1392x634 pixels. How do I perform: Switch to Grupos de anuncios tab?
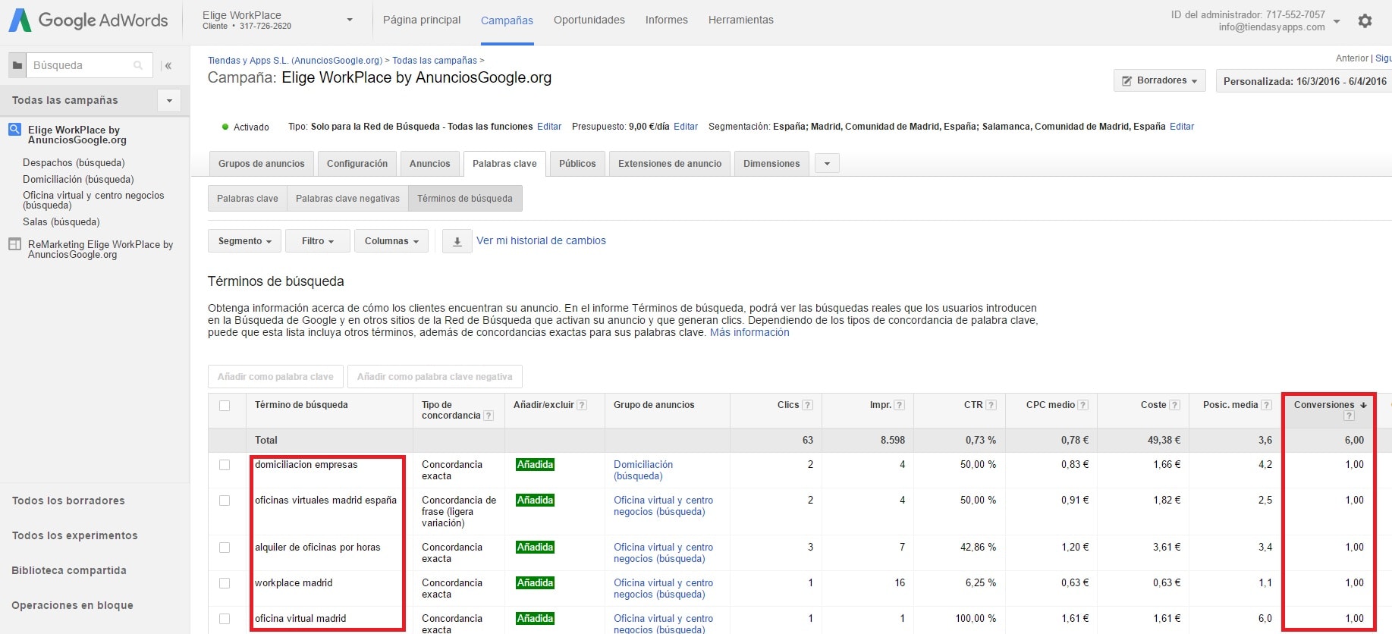(x=262, y=164)
